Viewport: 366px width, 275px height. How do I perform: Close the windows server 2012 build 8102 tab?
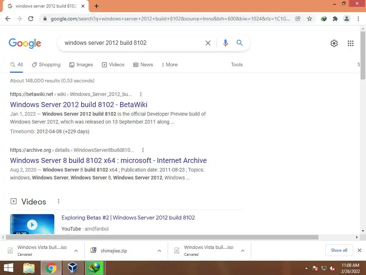(83, 6)
